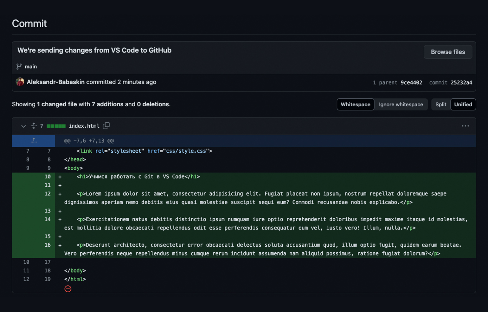Viewport: 488px width, 312px height.
Task: Click the git branch icon beside main
Action: (x=19, y=66)
